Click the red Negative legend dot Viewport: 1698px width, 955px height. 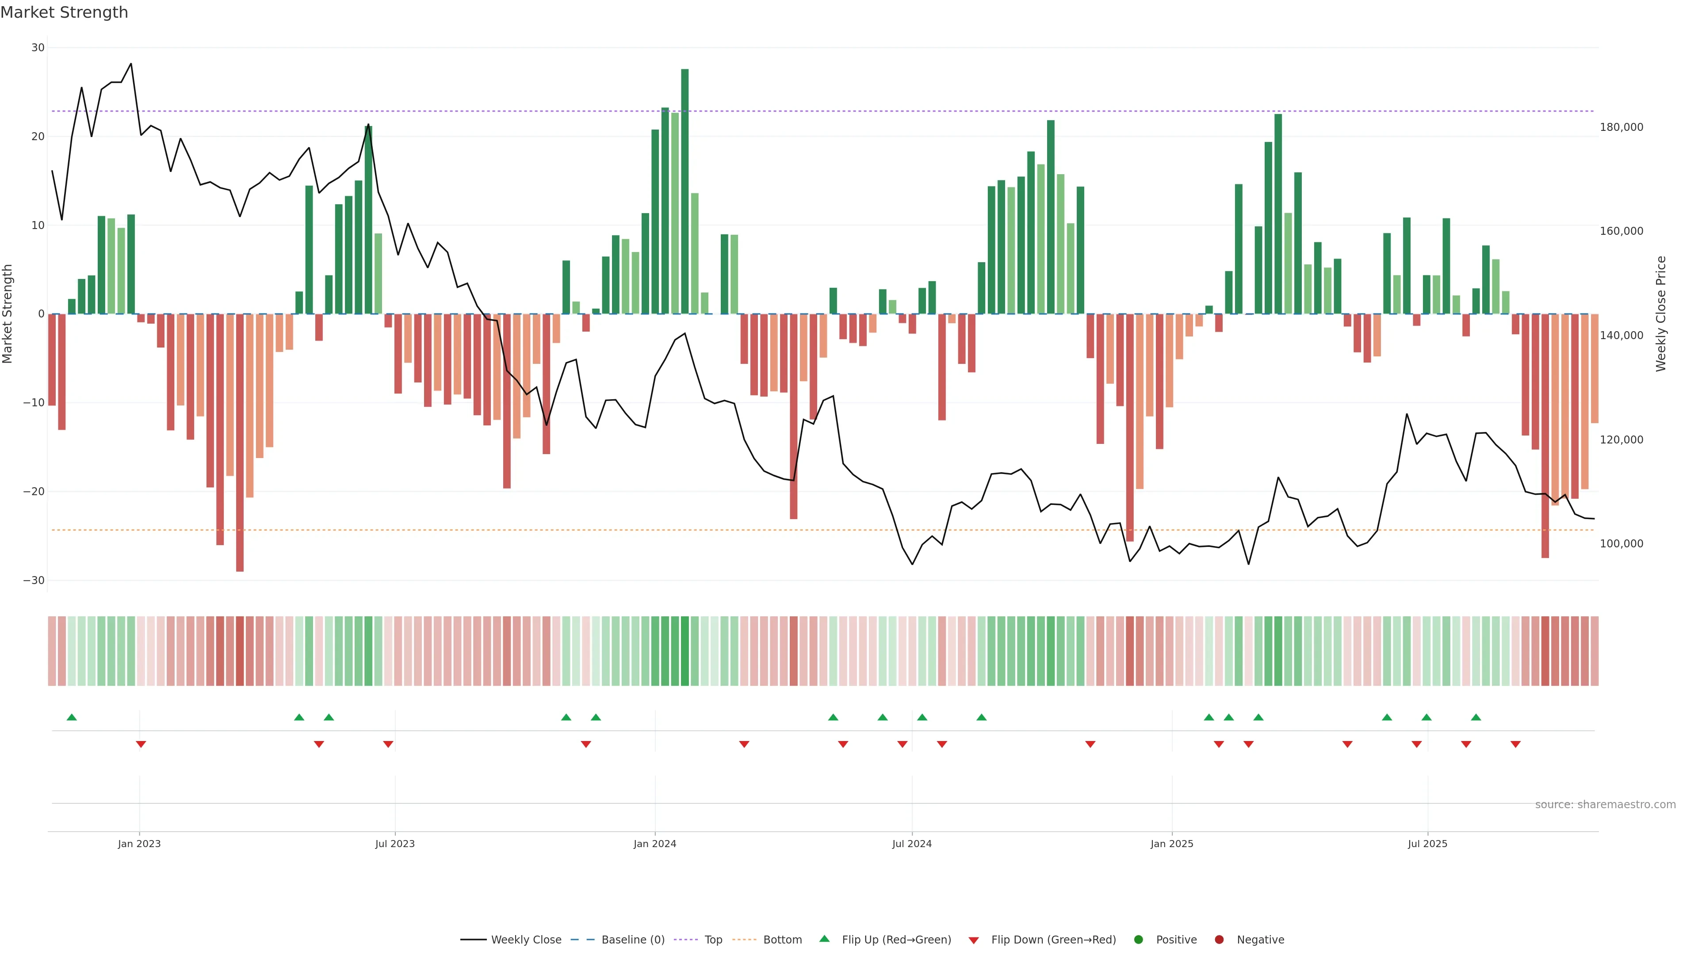coord(1219,939)
